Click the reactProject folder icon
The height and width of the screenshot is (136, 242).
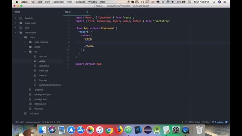pos(21,32)
